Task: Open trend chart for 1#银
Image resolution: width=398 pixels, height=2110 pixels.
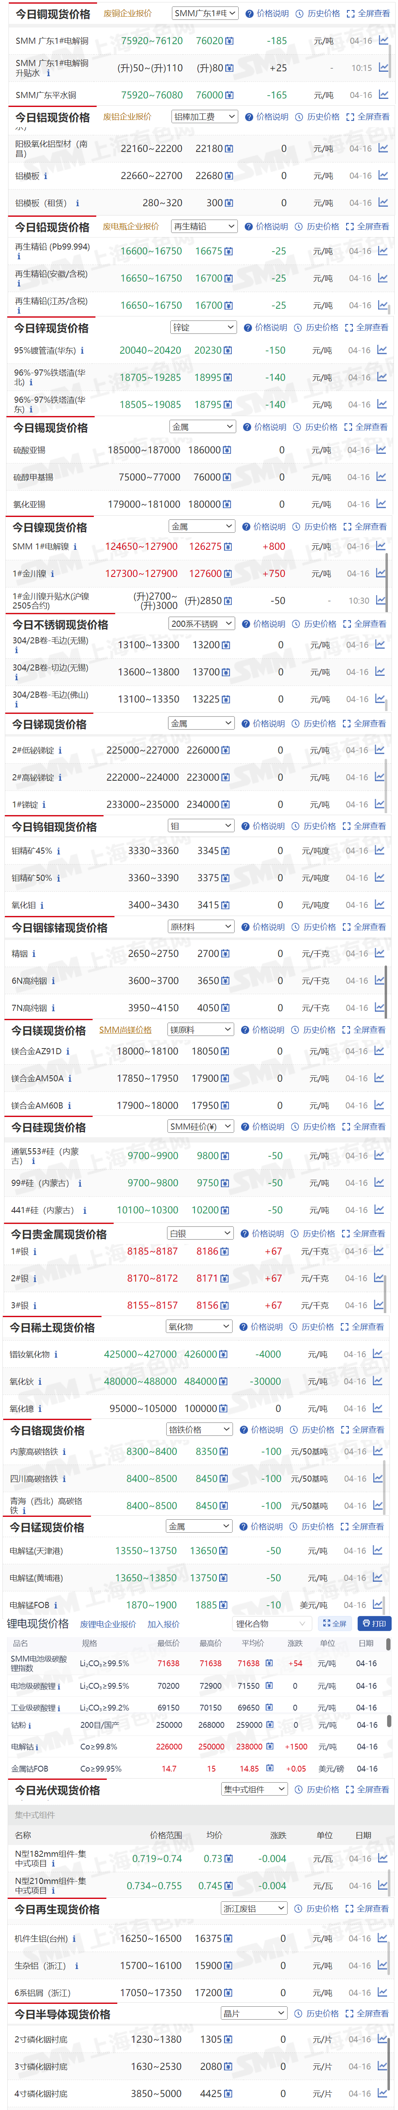Action: click(379, 1251)
